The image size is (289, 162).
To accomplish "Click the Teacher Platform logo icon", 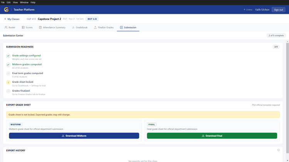I will click(6, 10).
